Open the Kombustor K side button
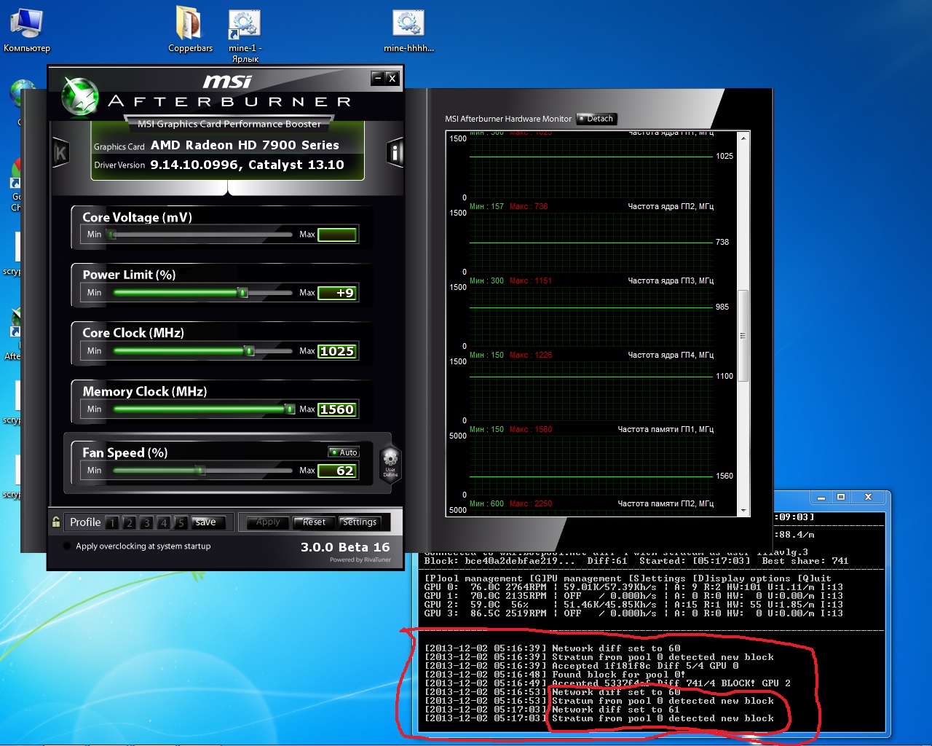This screenshot has width=932, height=746. pyautogui.click(x=61, y=153)
